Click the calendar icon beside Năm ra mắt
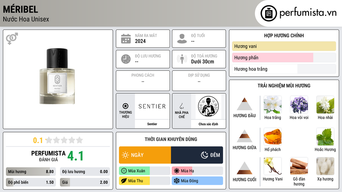This screenshot has height=192, width=342. [x=126, y=39]
